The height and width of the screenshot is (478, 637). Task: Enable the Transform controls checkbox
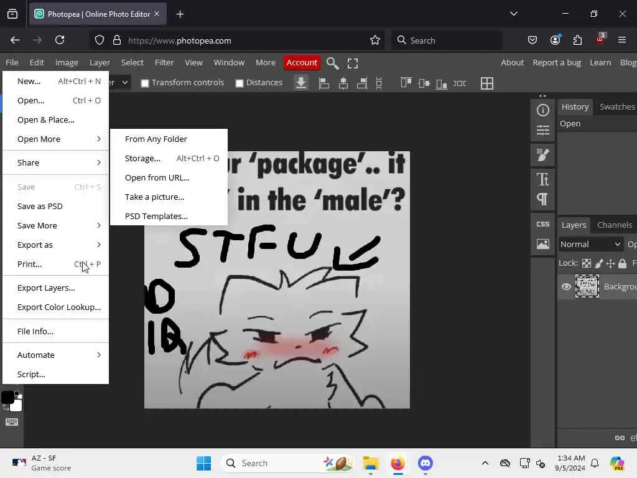144,83
